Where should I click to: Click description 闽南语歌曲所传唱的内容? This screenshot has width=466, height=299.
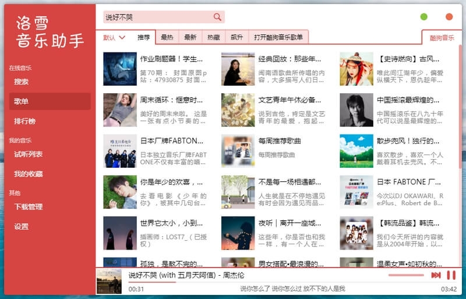[x=291, y=76]
